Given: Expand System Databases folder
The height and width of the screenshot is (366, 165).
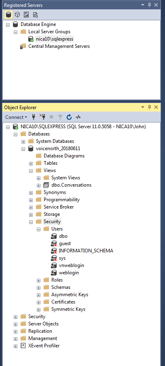Looking at the screenshot, I should coord(23,142).
